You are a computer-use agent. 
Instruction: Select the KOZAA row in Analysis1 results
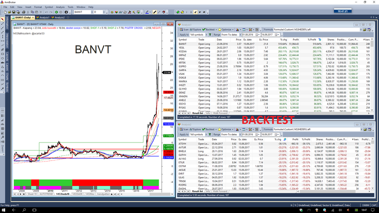274,52
